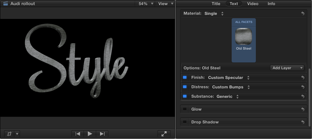This screenshot has width=312, height=139.
Task: Open the Material Single popup menu
Action: pyautogui.click(x=214, y=13)
